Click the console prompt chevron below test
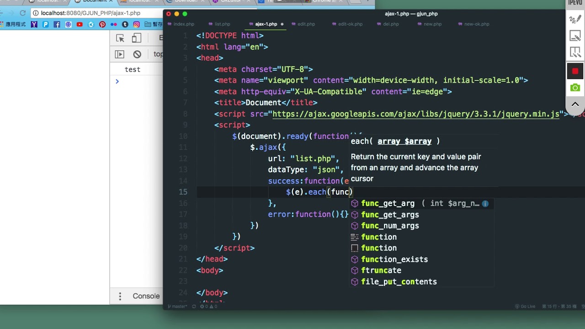 [x=117, y=81]
